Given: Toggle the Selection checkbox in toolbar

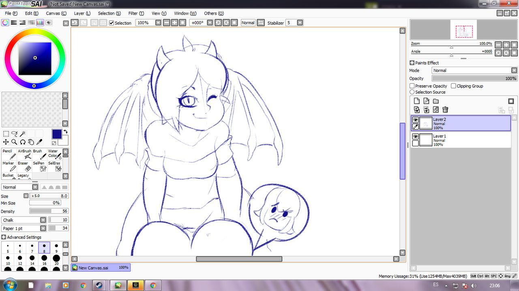Looking at the screenshot, I should [112, 23].
